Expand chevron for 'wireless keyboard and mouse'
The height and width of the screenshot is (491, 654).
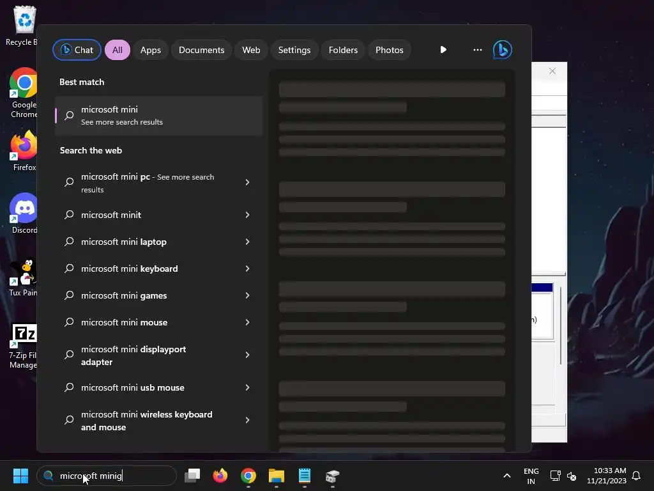coord(247,420)
